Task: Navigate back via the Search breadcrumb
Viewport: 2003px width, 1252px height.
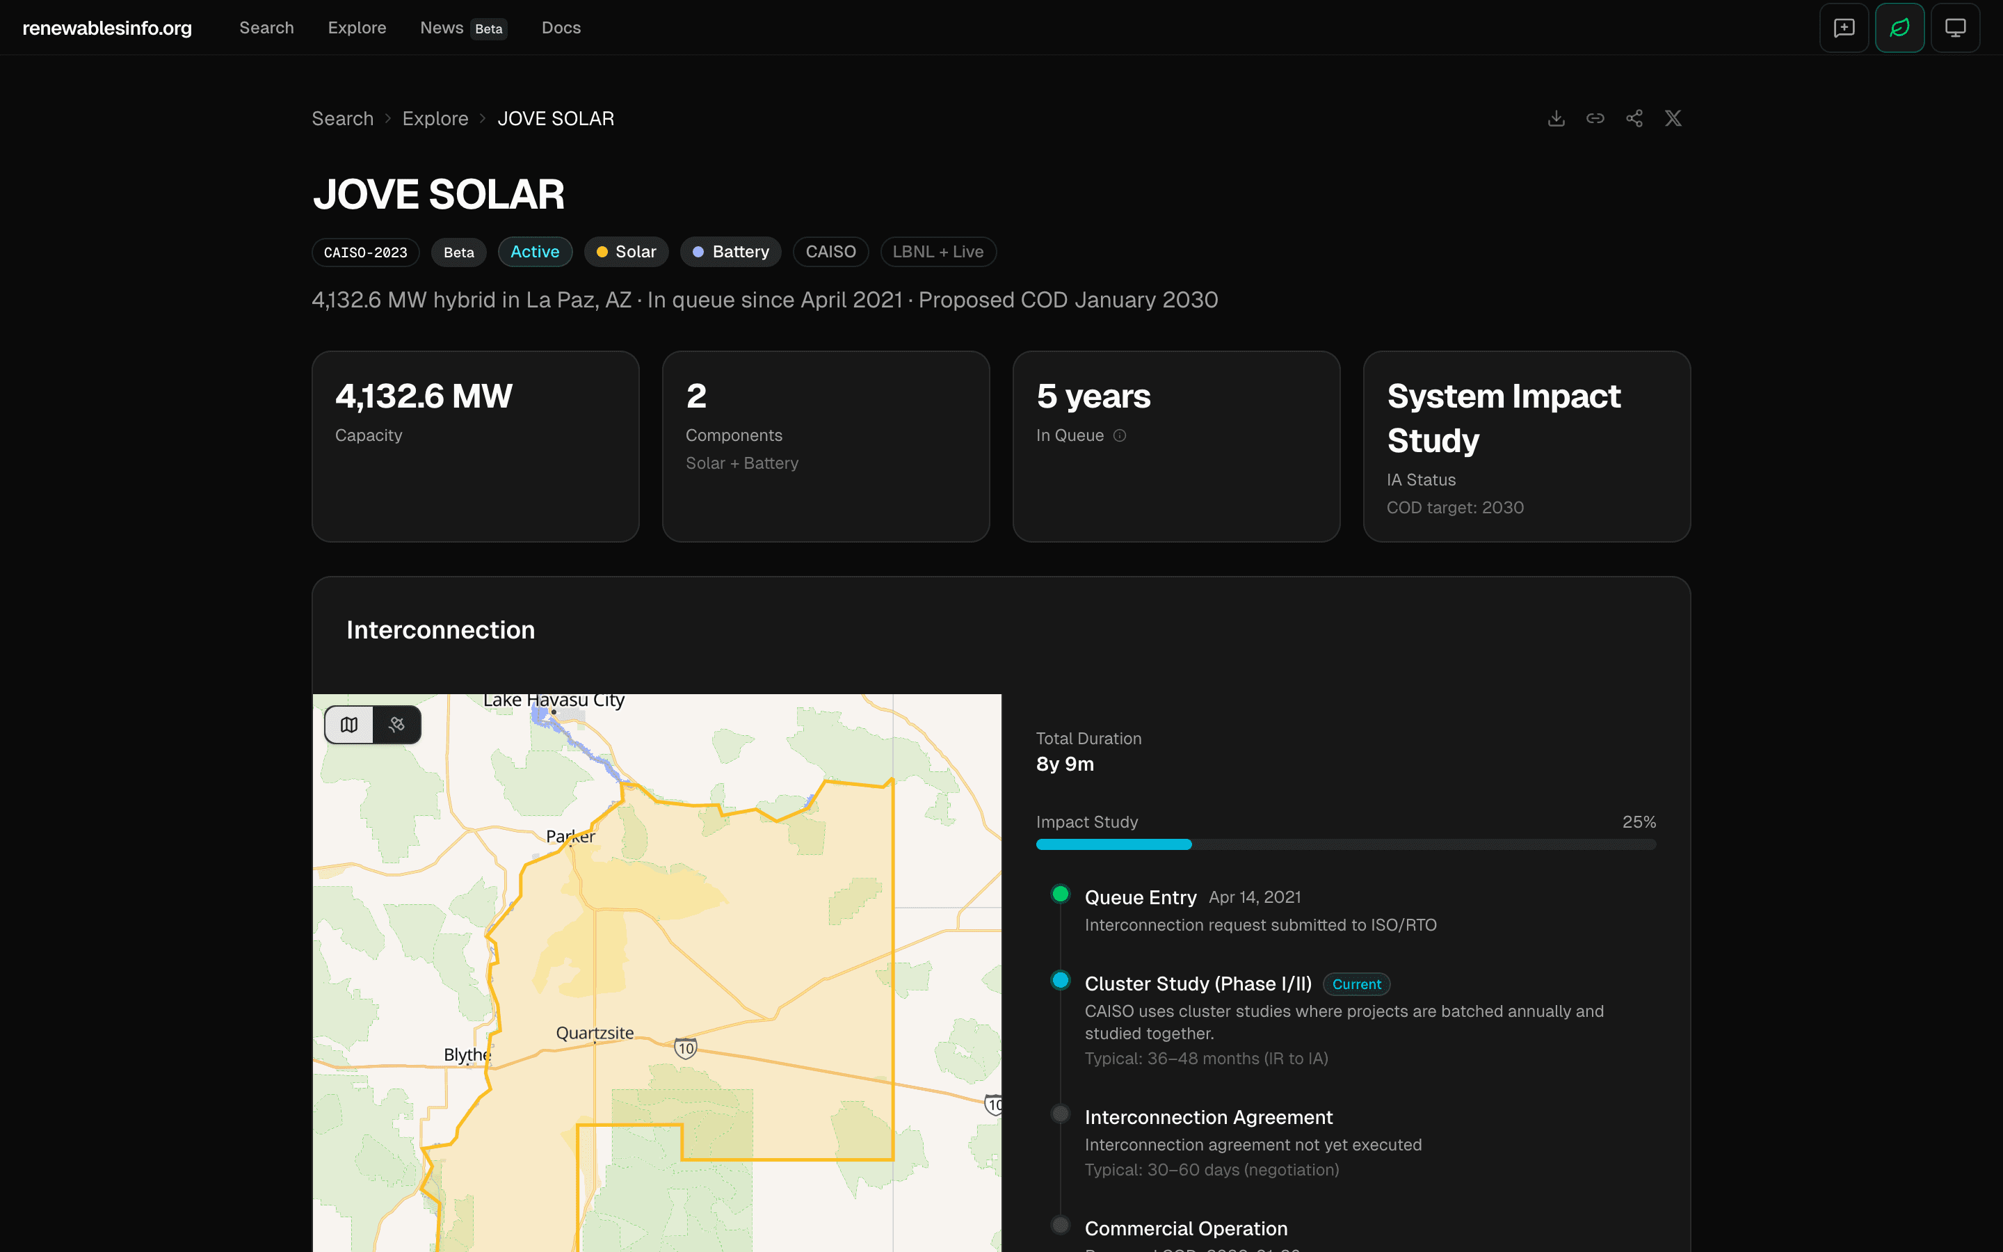Action: (342, 118)
